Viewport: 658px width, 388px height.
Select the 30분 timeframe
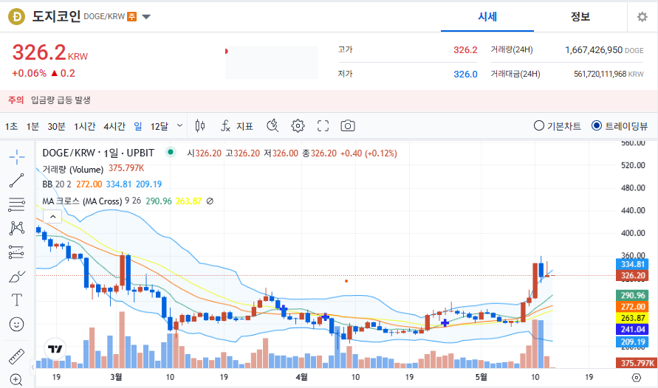point(57,126)
